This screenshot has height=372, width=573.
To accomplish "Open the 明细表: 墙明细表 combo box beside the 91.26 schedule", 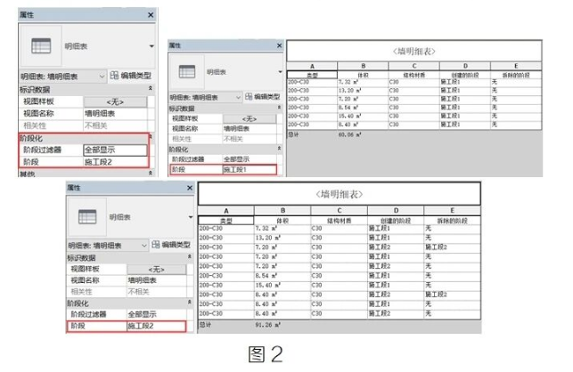I will tap(108, 246).
